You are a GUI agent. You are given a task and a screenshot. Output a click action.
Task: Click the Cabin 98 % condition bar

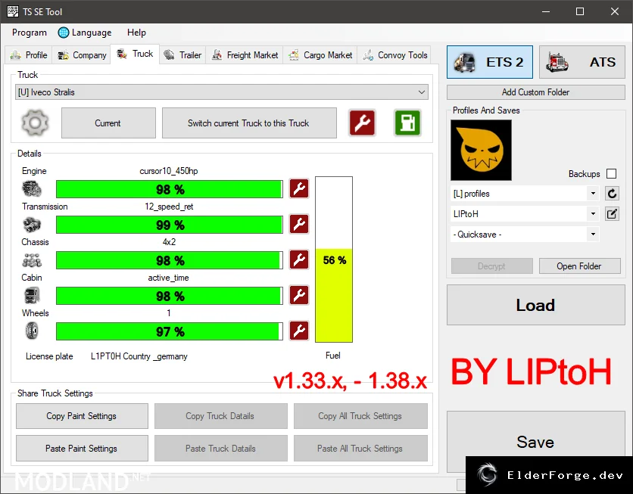point(170,296)
